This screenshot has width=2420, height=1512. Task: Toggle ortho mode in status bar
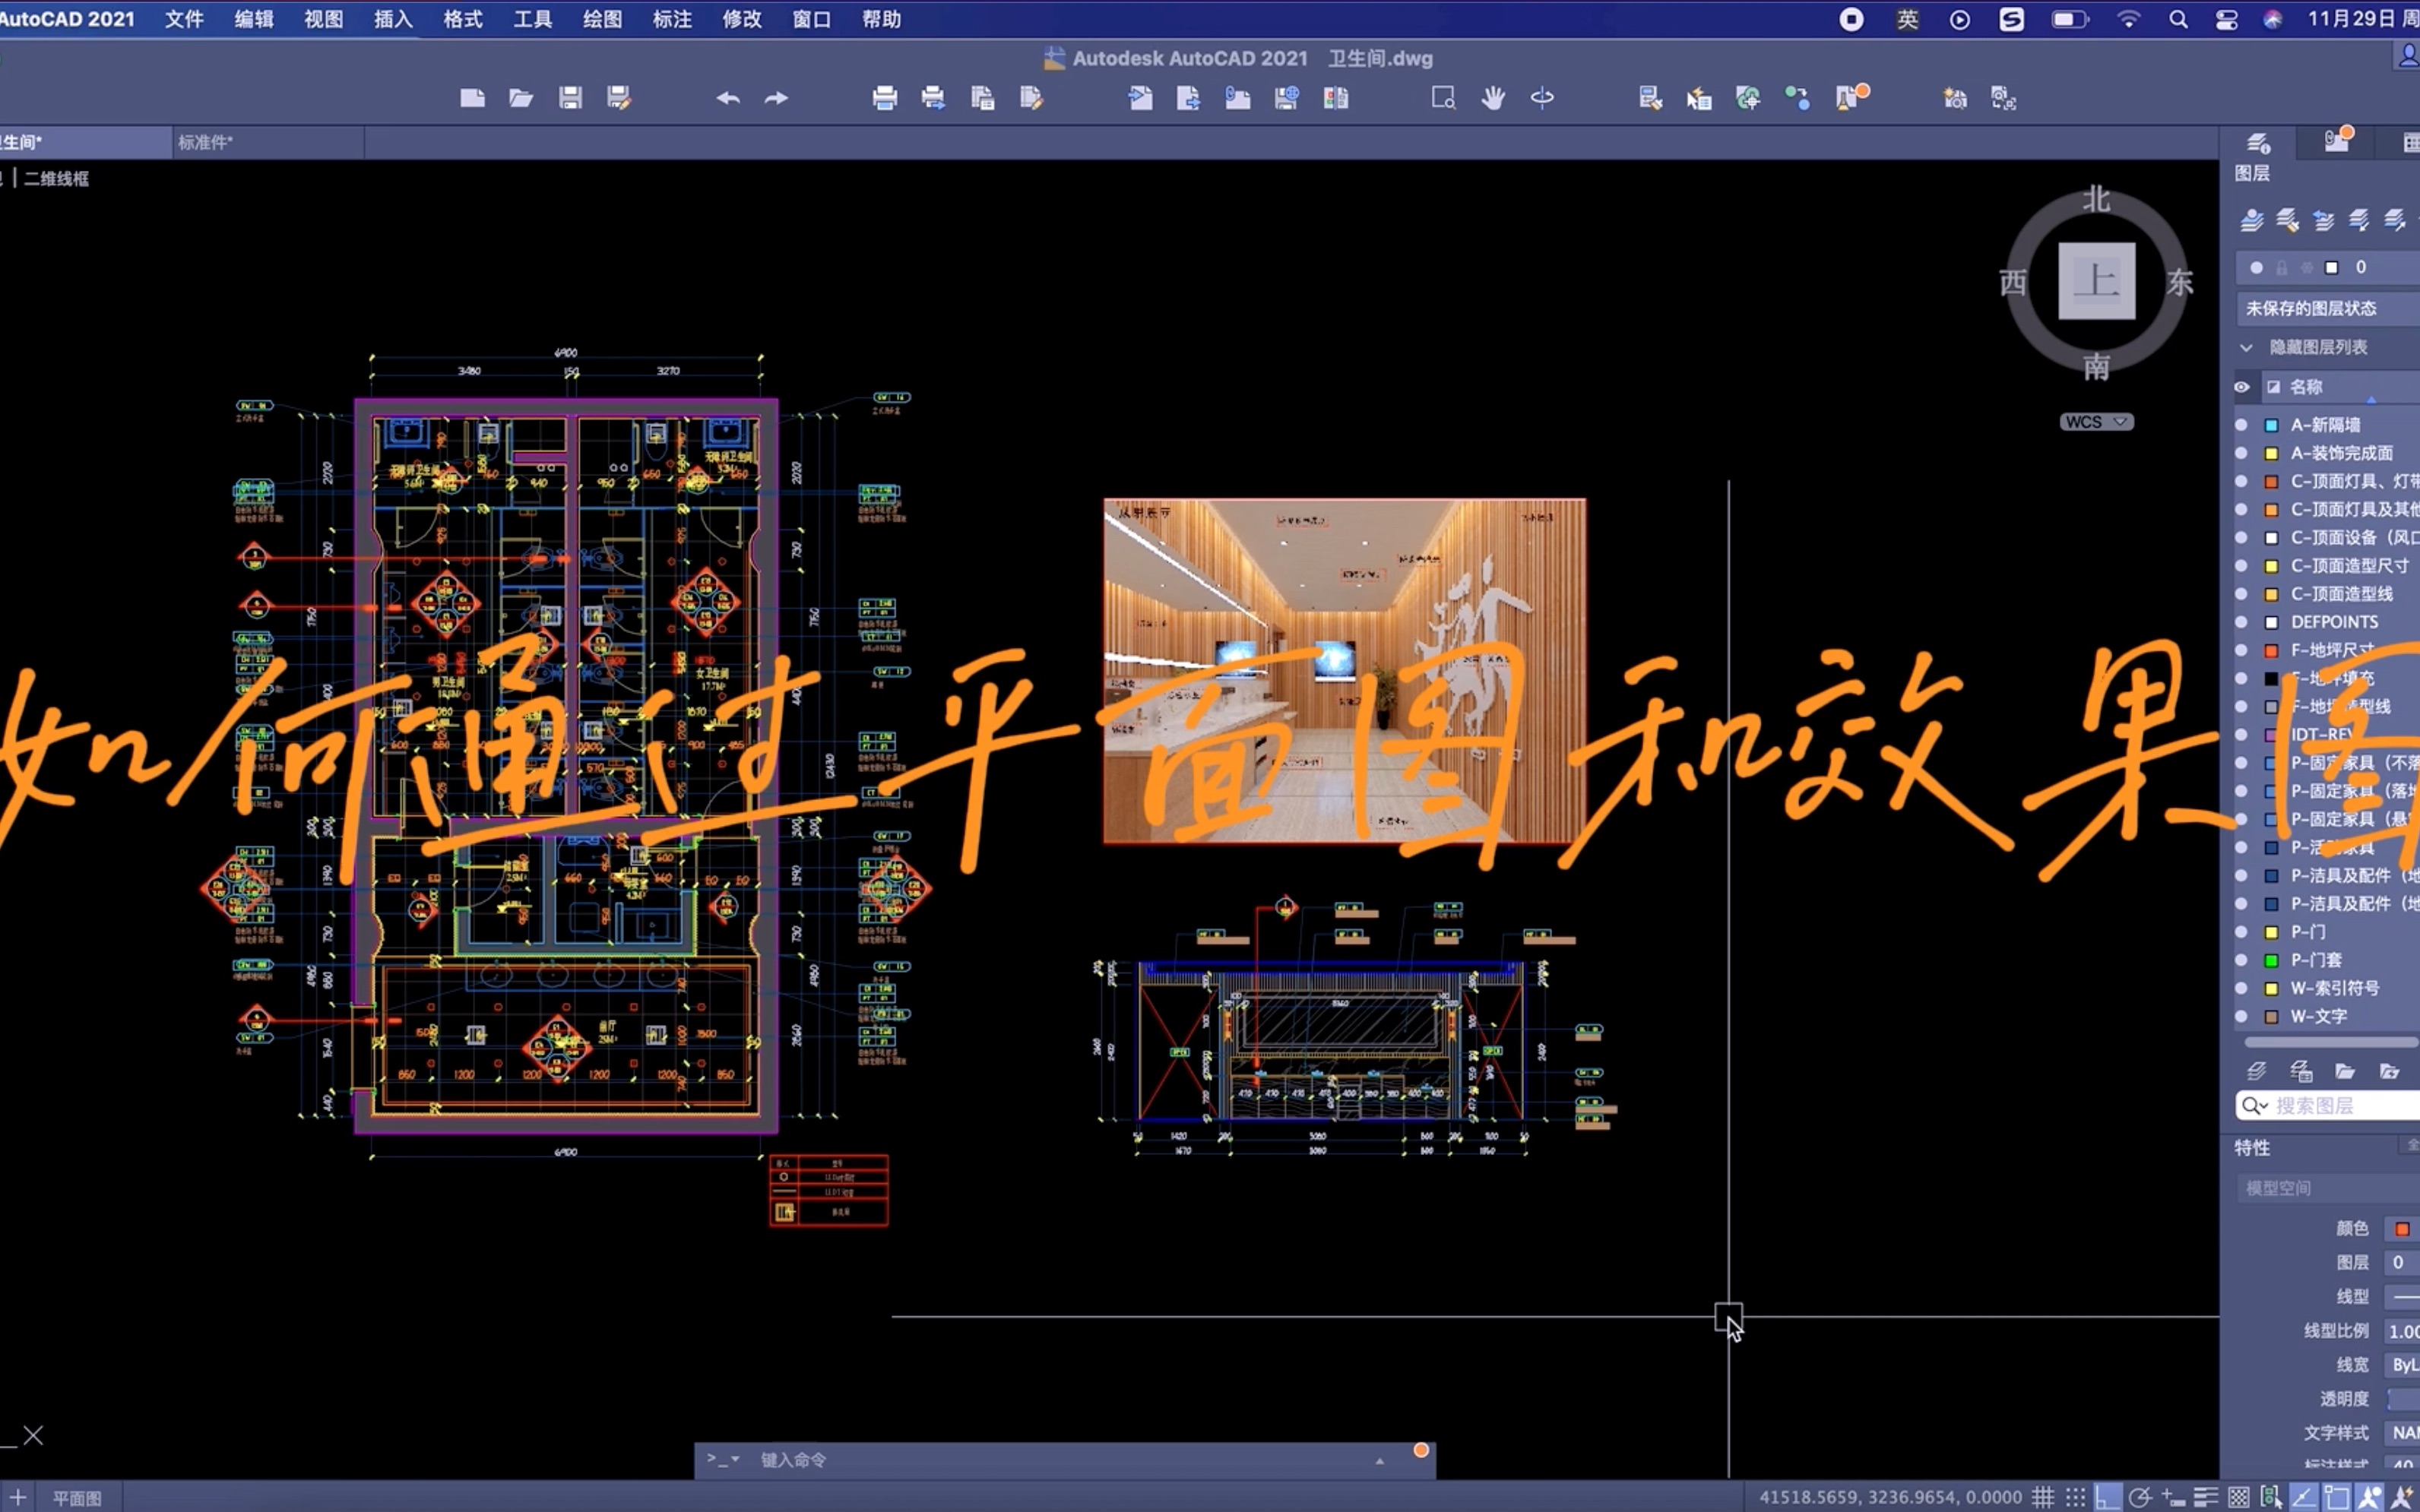[x=2108, y=1497]
